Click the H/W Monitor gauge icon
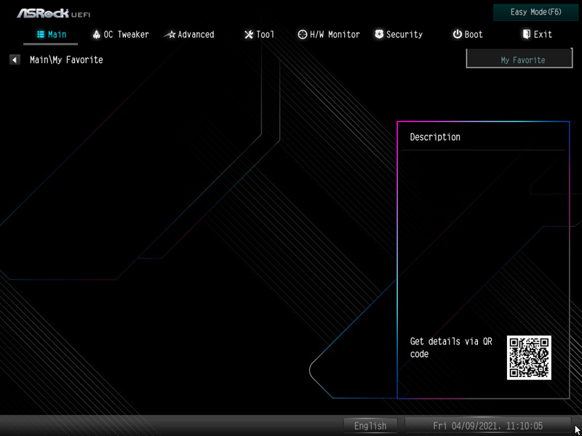This screenshot has width=582, height=436. click(x=302, y=35)
